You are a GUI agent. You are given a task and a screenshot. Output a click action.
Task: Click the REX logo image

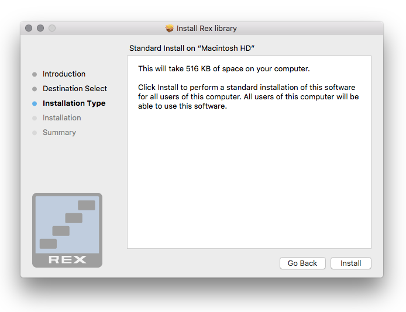coord(67,230)
